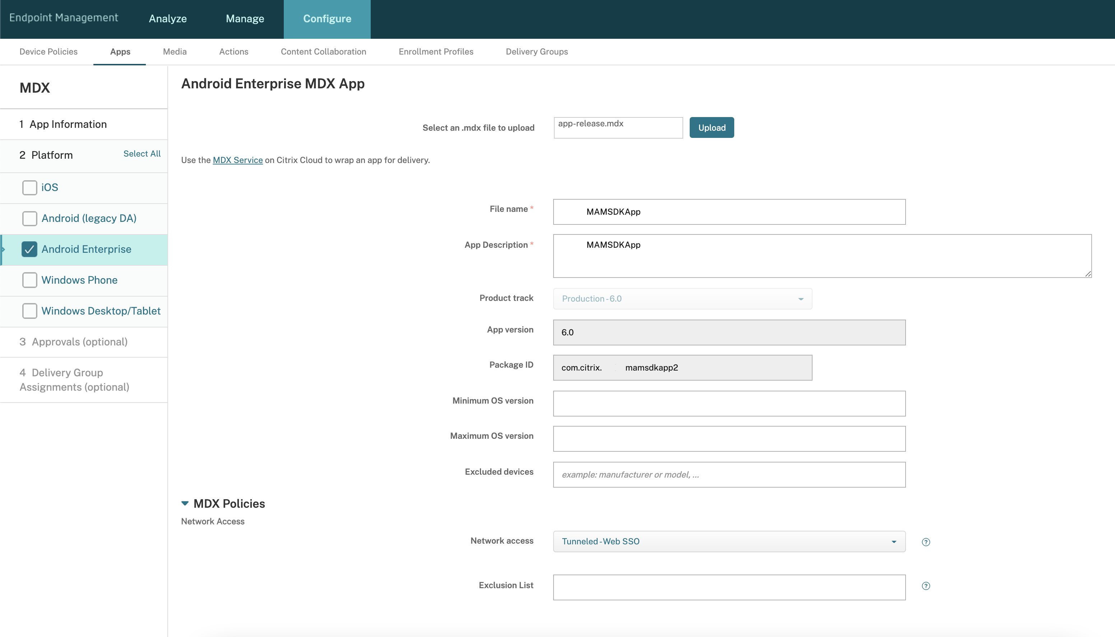This screenshot has height=637, width=1115.
Task: Focus the Excluded devices input
Action: (x=729, y=475)
